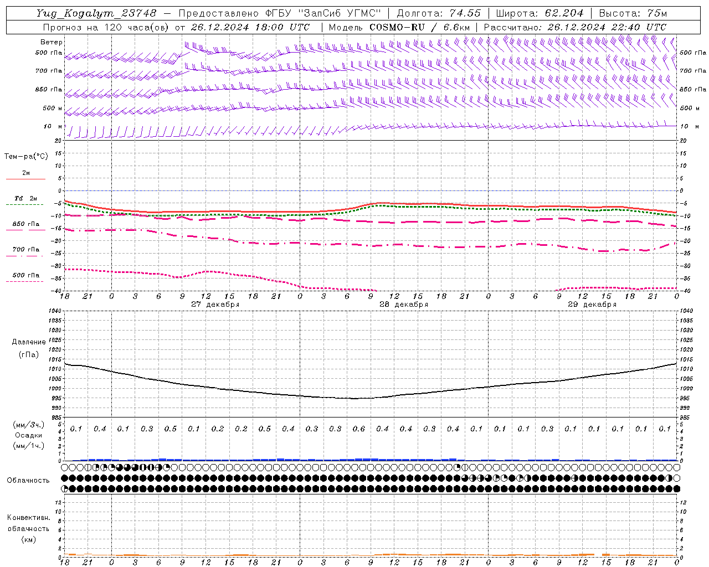Screen dimensions: 709x567
Task: Click the "28 декабря" date label
Action: click(x=404, y=305)
